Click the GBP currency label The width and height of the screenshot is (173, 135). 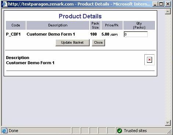click(x=114, y=35)
